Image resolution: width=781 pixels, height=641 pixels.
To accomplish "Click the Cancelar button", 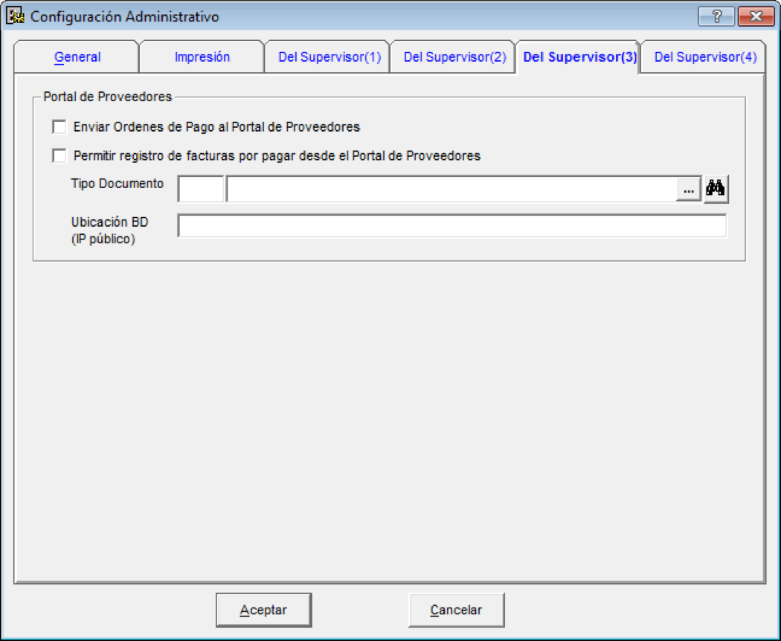I will 456,610.
